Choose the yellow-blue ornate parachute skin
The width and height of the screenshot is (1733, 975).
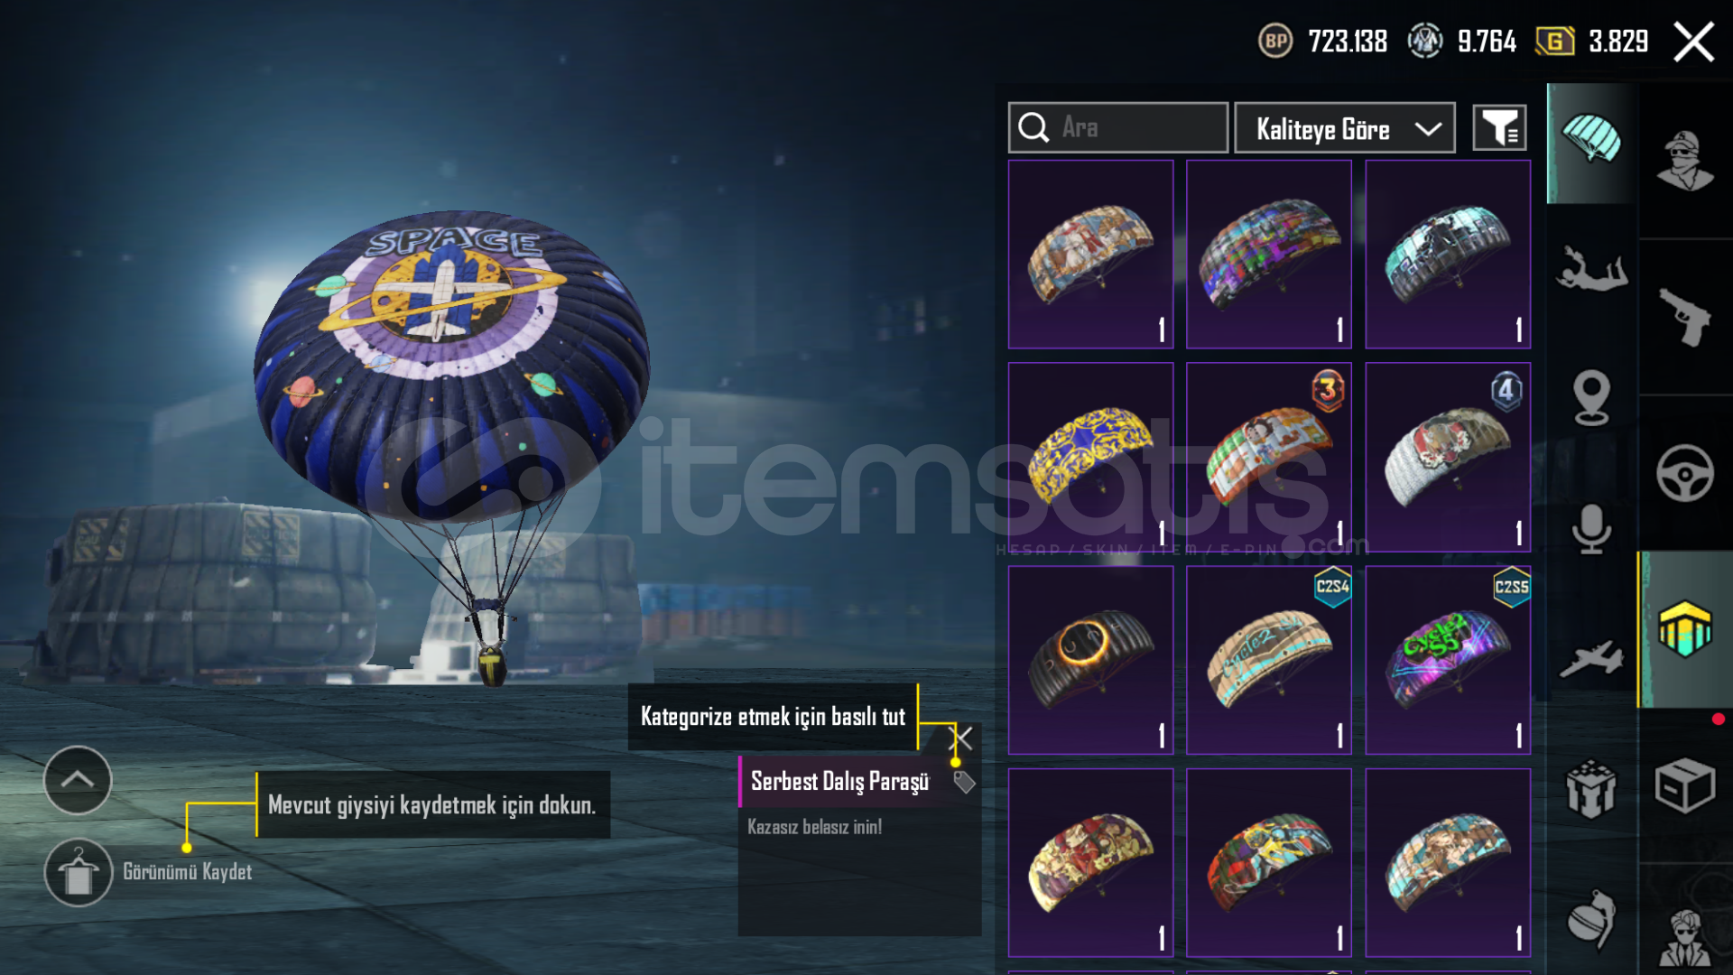1090,457
